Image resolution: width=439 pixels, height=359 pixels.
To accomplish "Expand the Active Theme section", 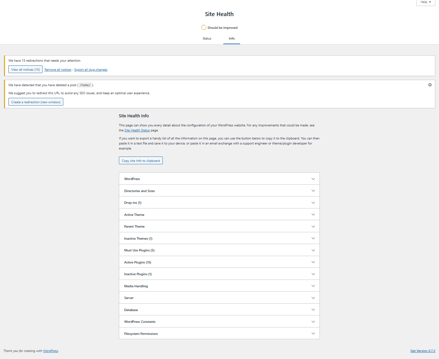I will coord(219,215).
